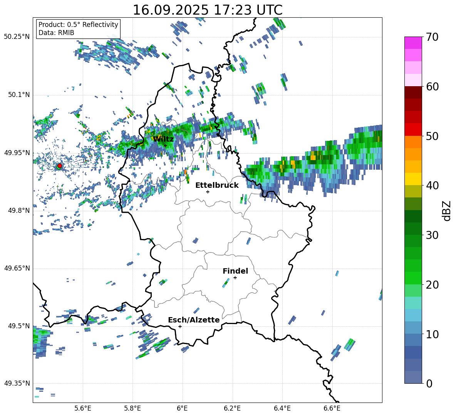Screen dimensions: 456x416
Task: Click the cross marker below Esch/Alzette
Action: tap(180, 326)
